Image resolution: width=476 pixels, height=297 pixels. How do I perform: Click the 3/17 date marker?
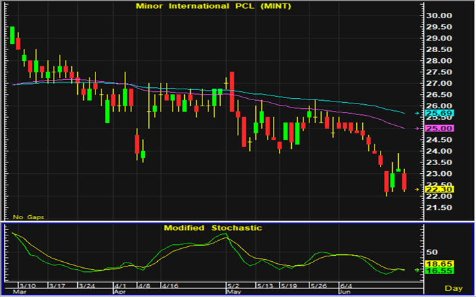(x=57, y=286)
